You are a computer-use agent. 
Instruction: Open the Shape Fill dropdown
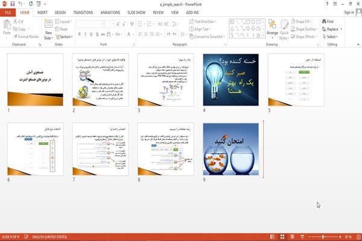click(x=301, y=22)
